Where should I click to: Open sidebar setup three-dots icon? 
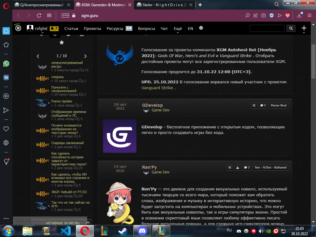coord(6,218)
